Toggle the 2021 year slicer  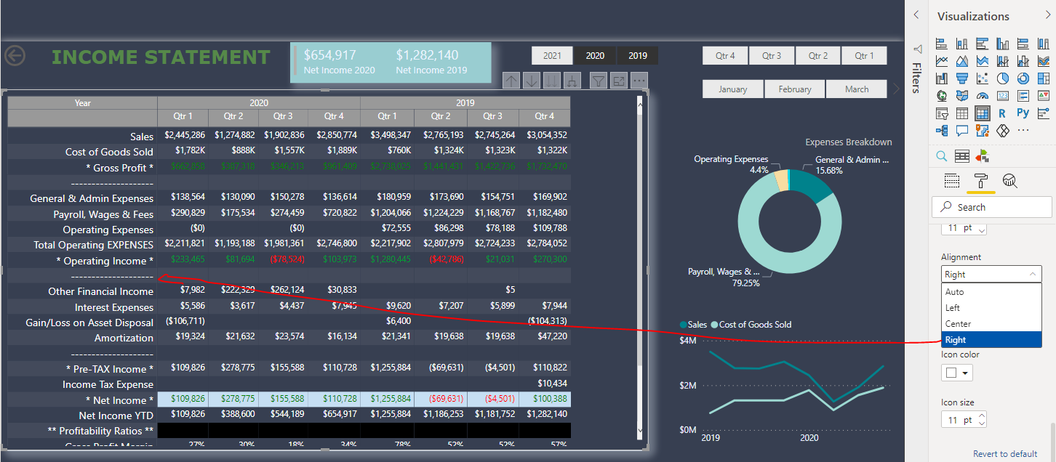[552, 56]
